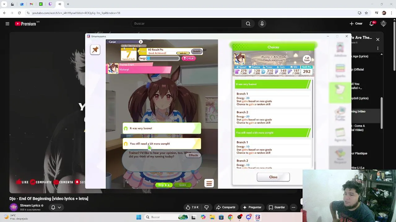Open Full Stats in Choices panel
Screen dimensions: 396x222
point(307,59)
